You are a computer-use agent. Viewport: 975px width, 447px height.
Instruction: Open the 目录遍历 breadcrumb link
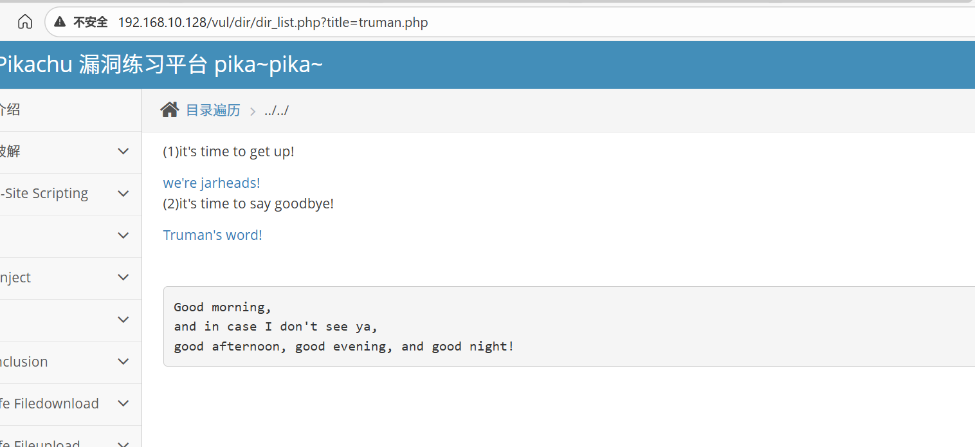[x=213, y=110]
